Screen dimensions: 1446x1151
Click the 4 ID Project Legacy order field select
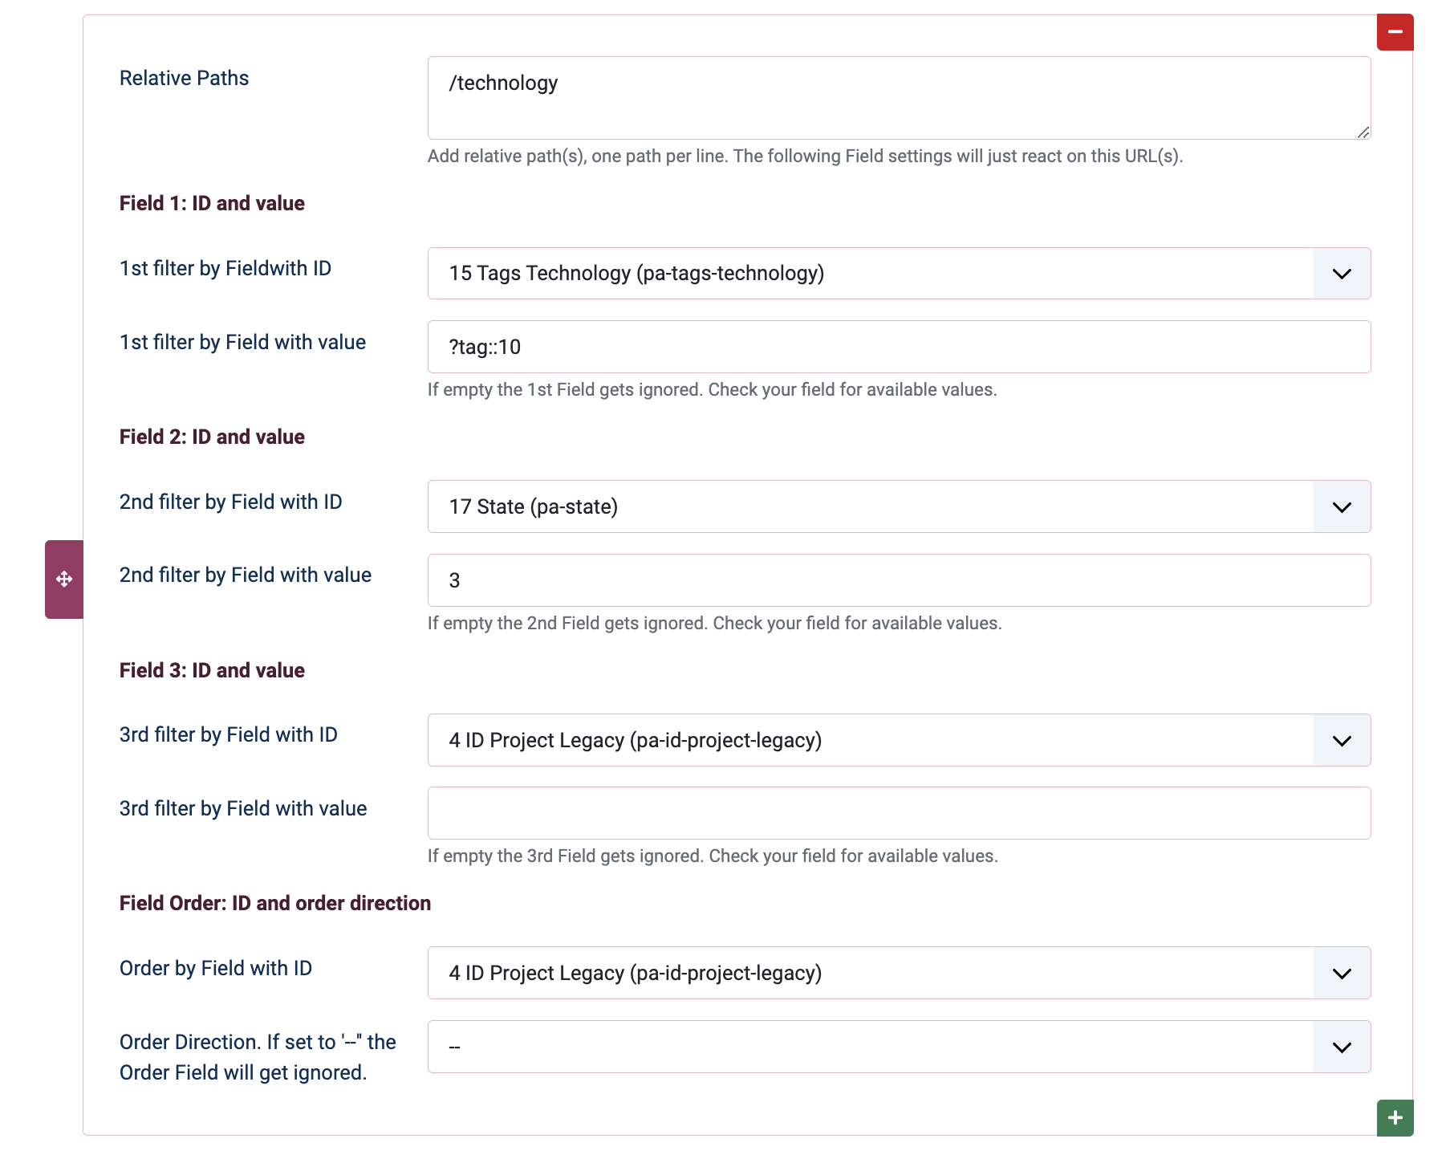coord(899,973)
